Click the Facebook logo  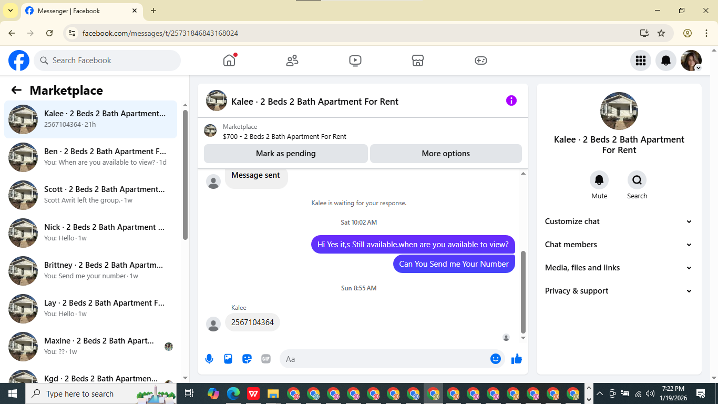click(x=19, y=60)
